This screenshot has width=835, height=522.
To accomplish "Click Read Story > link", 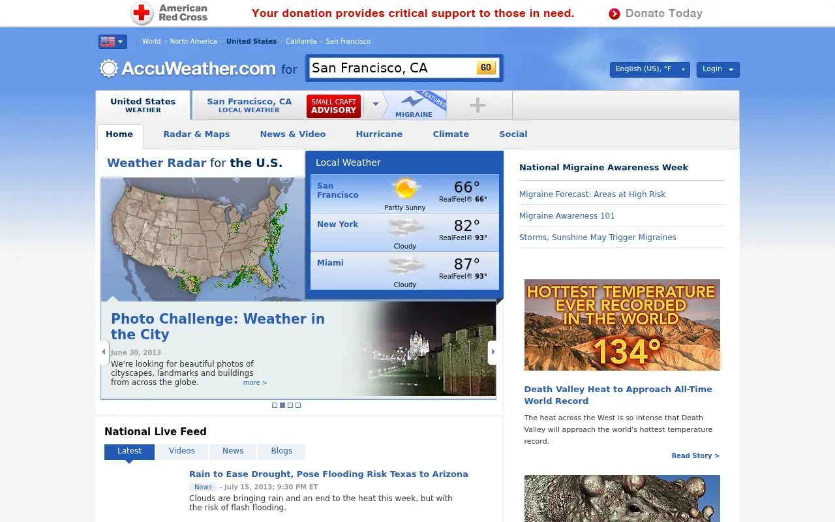I will pos(695,456).
